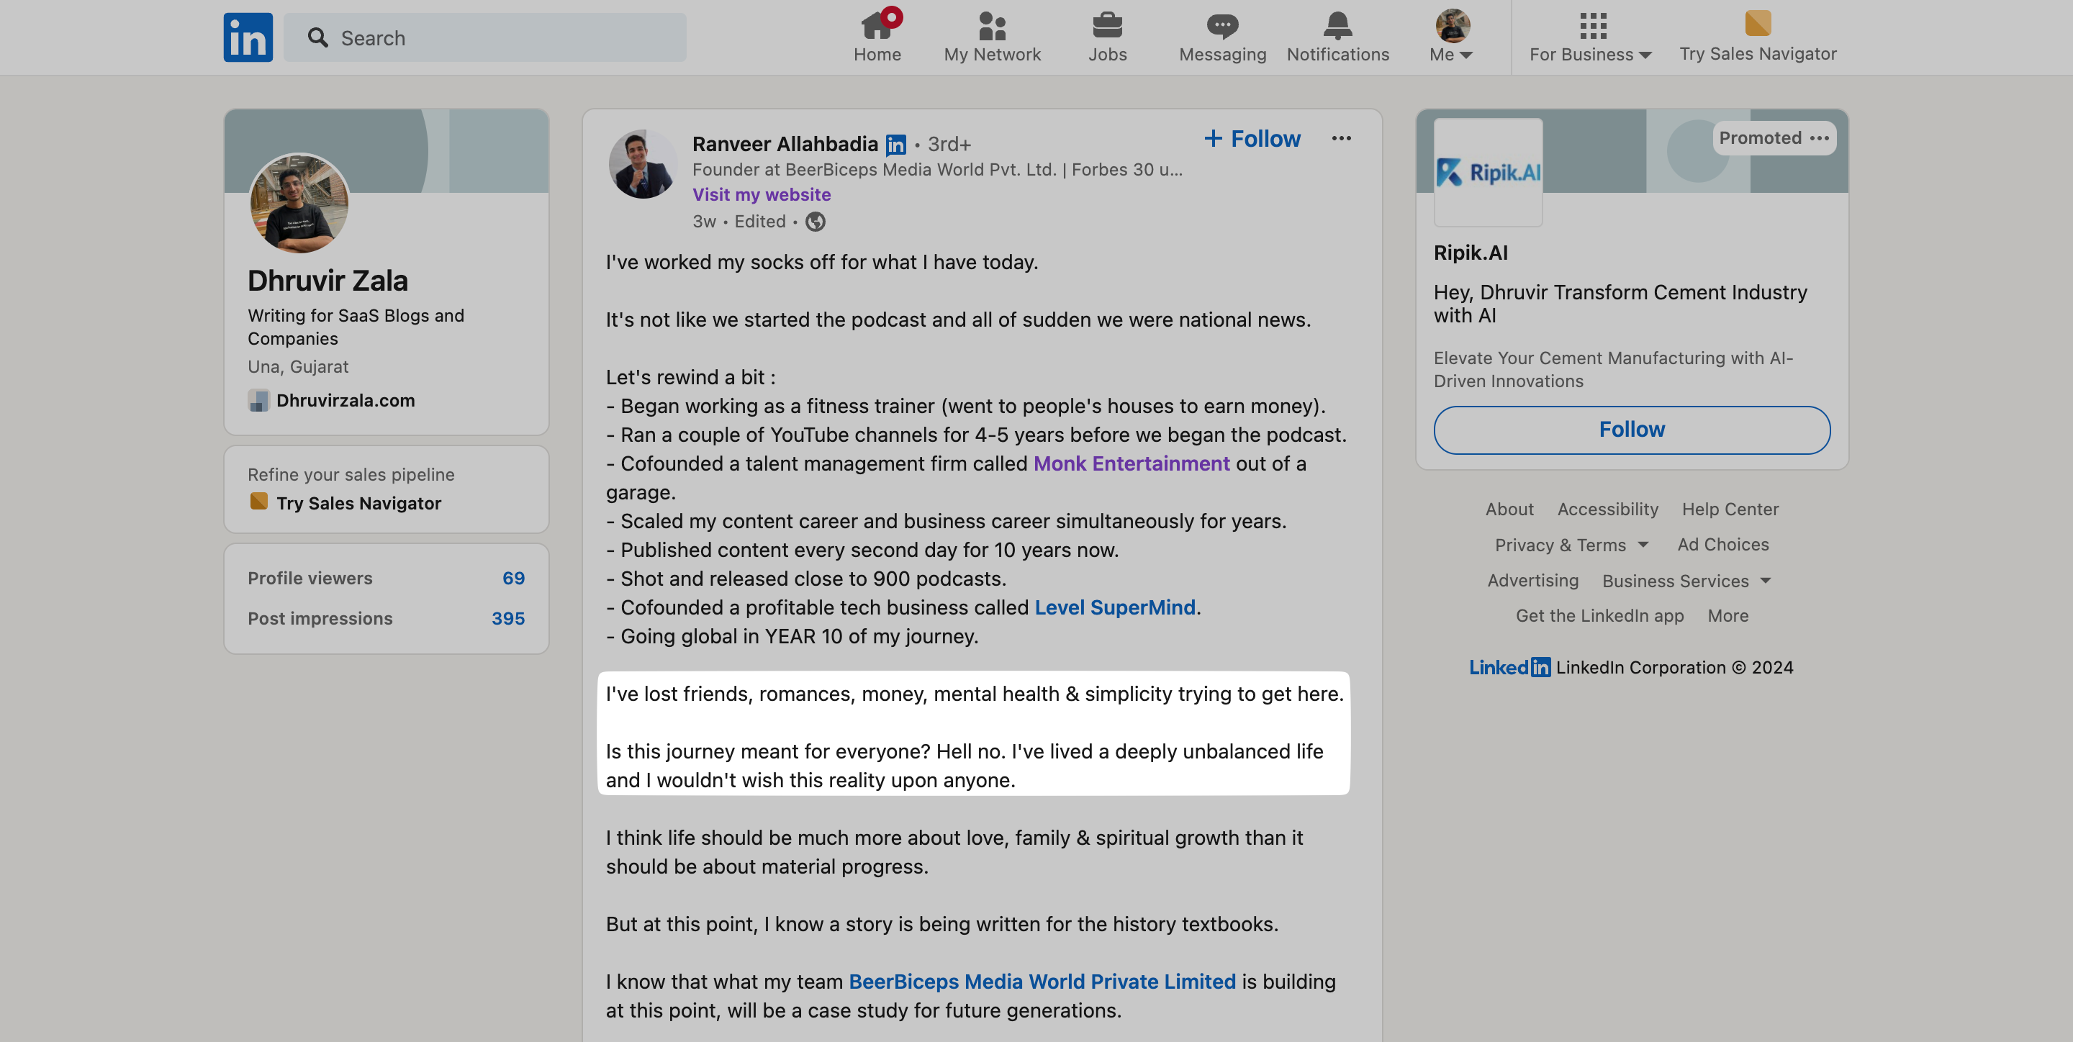The image size is (2073, 1042).
Task: Click the sidebar Sales Navigator gold icon
Action: coord(258,502)
